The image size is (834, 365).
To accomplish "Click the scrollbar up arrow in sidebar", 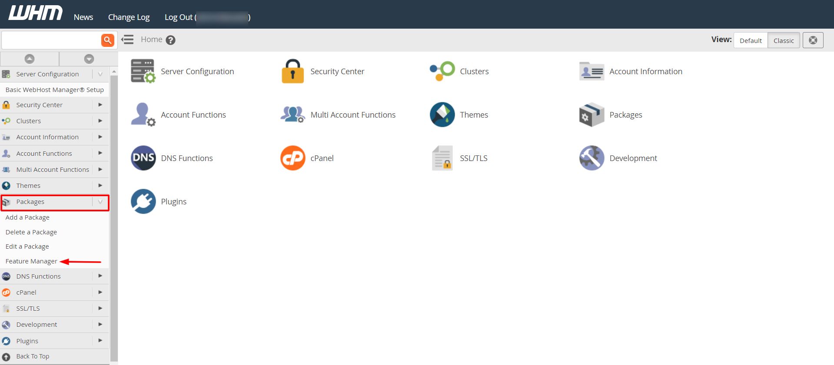I will click(114, 71).
